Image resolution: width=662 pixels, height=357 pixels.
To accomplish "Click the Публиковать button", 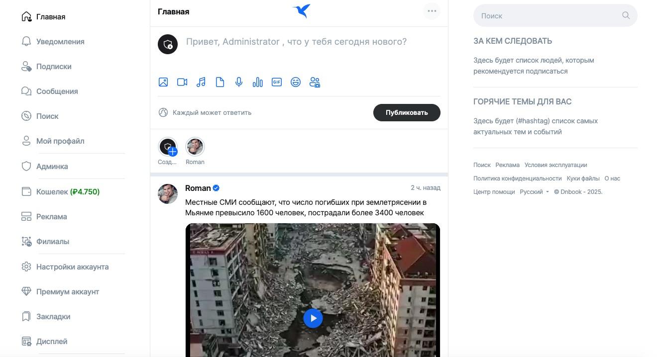I will tap(407, 112).
